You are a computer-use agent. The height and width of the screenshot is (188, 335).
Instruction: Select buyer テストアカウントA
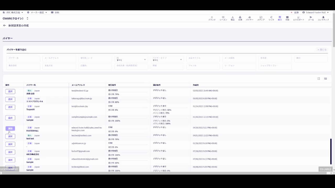tap(10, 99)
